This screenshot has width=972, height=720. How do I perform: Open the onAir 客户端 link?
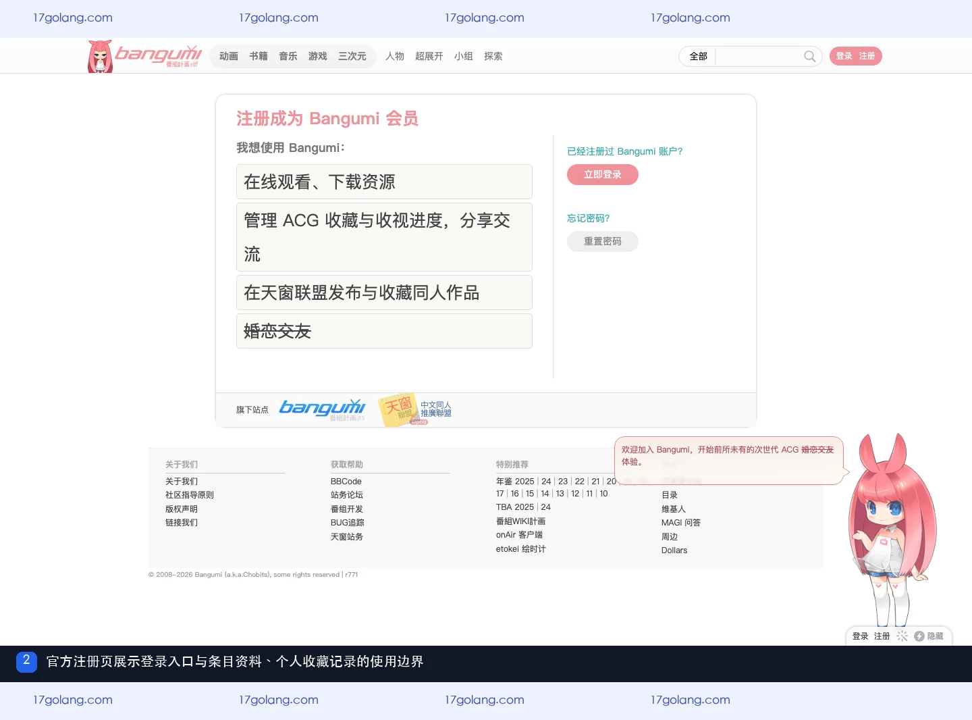(519, 535)
